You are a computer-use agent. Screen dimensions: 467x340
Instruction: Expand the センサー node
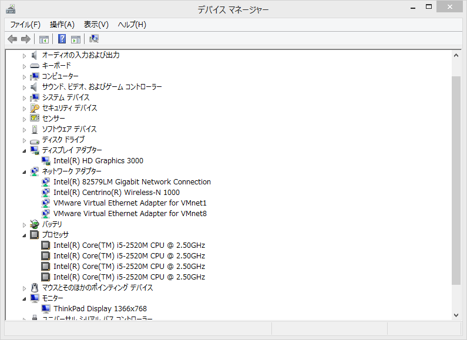(25, 119)
